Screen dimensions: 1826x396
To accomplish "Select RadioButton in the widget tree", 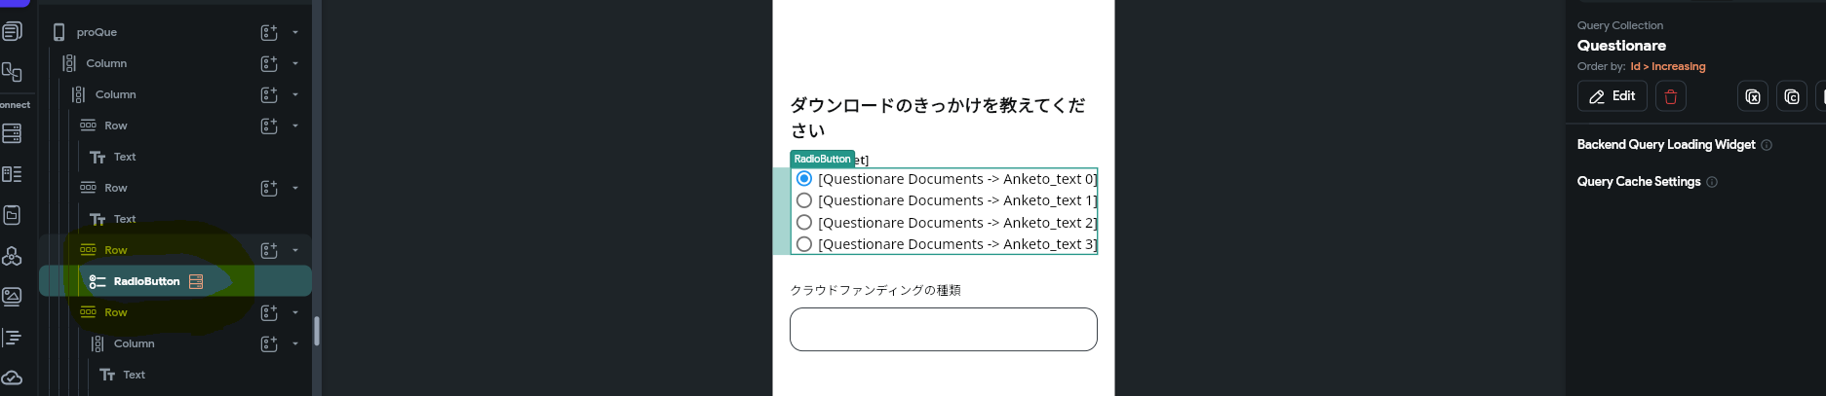I will (x=146, y=281).
